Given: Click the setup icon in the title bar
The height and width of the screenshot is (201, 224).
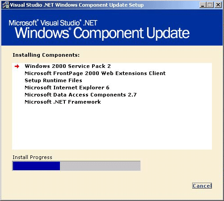Looking at the screenshot, I should 6,5.
